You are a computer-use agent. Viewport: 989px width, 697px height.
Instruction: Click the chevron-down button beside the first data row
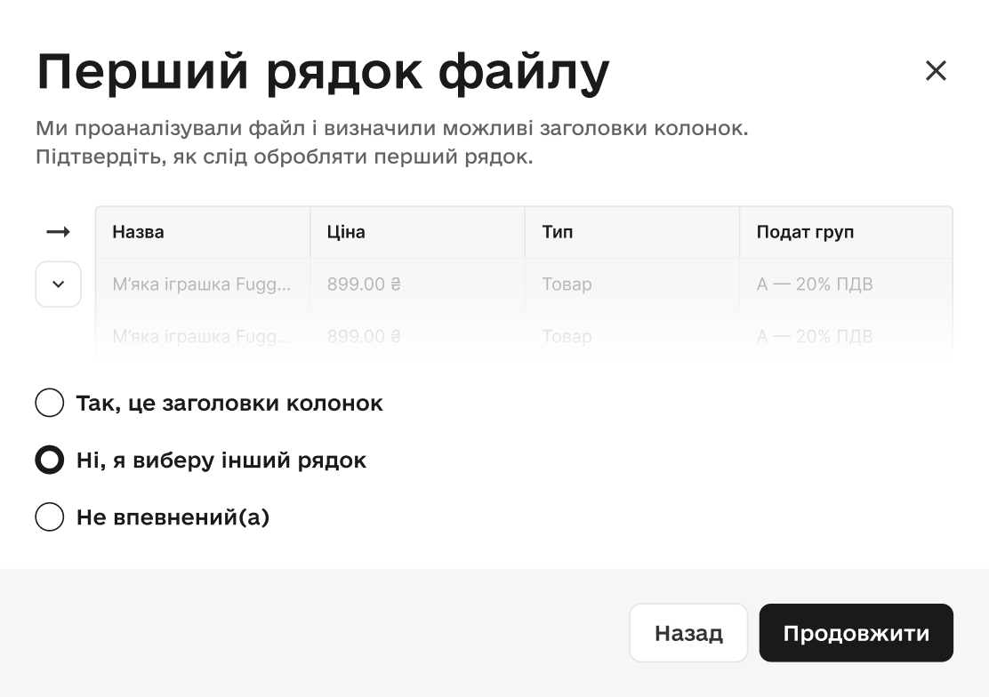tap(58, 284)
